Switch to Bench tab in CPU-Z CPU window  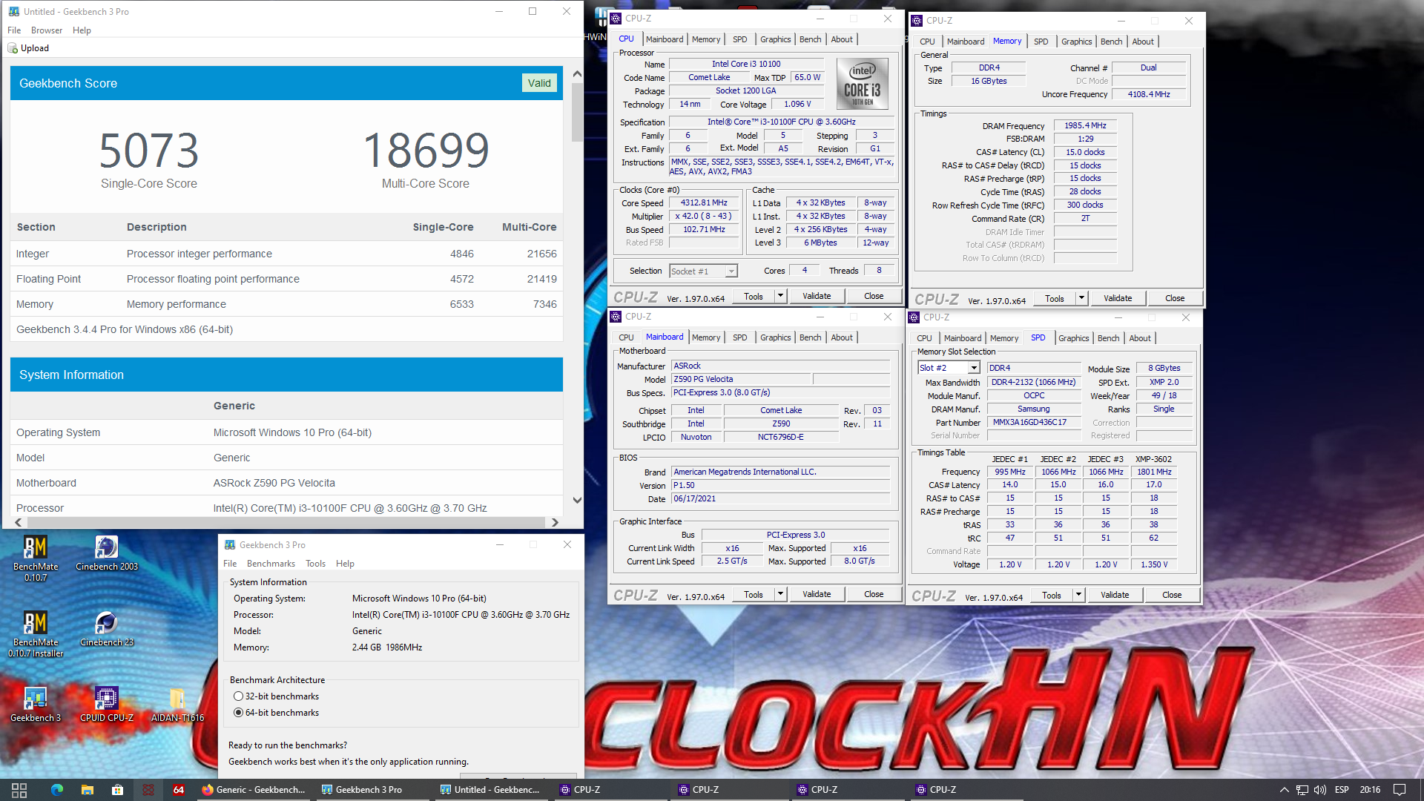pyautogui.click(x=810, y=39)
